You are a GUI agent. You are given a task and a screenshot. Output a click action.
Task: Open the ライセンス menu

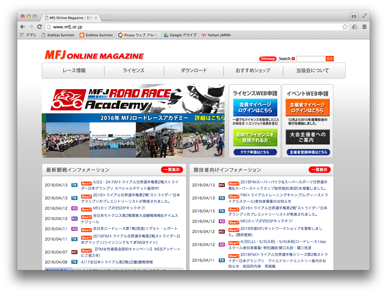[x=134, y=70]
